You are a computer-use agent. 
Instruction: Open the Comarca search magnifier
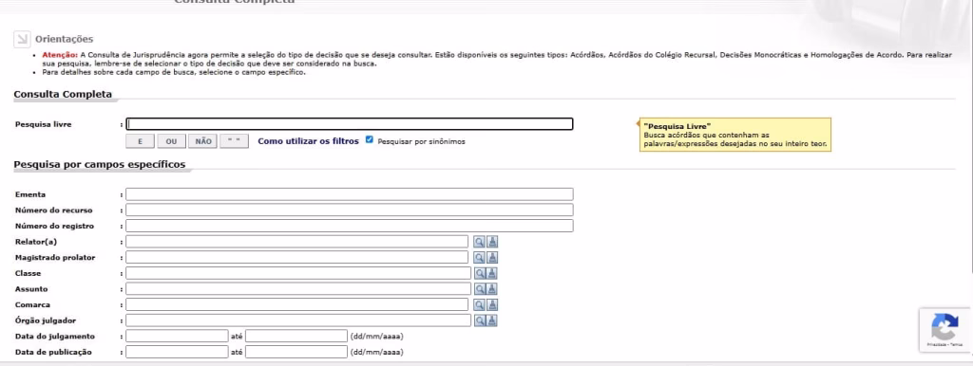479,304
